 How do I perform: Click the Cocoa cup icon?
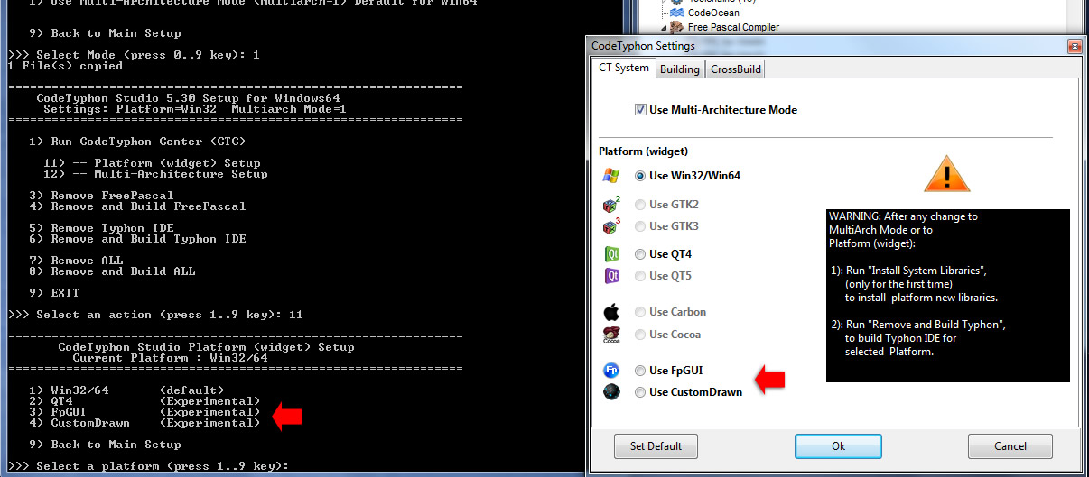coord(611,335)
